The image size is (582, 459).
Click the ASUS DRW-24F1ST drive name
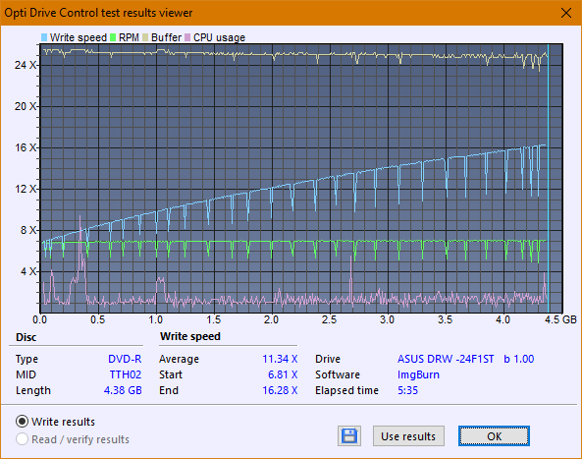click(446, 359)
